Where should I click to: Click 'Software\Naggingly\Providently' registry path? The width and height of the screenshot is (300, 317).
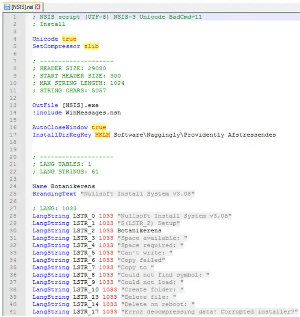(x=169, y=135)
